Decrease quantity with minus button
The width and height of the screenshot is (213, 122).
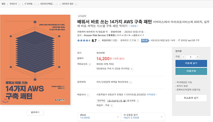point(183,57)
